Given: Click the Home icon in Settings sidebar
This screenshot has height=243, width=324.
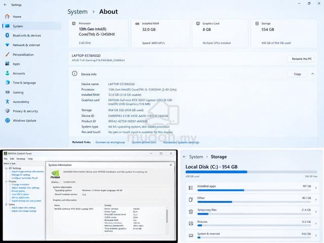Looking at the screenshot, I should tap(7, 16).
